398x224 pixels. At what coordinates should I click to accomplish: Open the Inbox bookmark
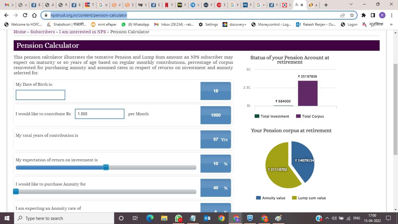pyautogui.click(x=174, y=24)
